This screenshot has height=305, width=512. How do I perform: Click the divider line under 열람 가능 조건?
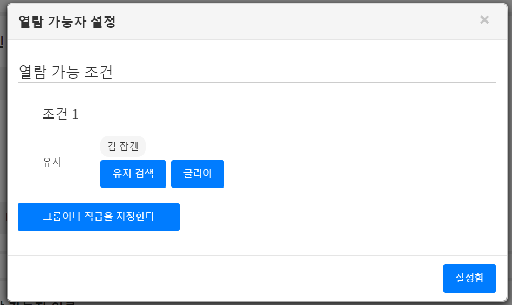(x=270, y=83)
